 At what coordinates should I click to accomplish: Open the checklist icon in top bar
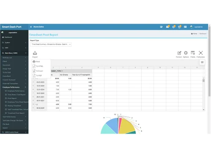161,27
